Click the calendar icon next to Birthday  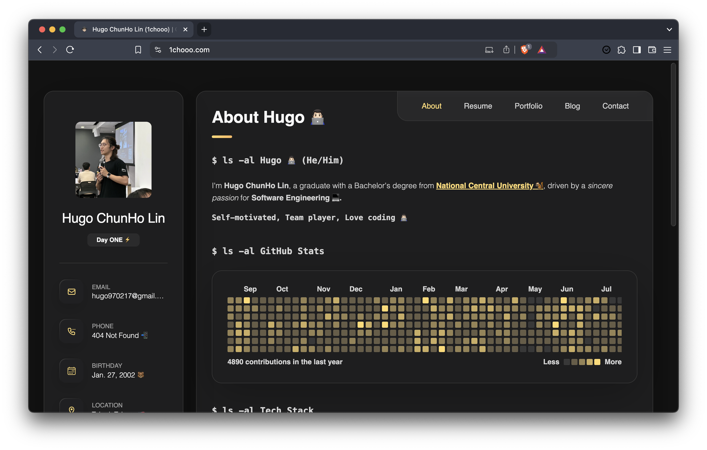[x=71, y=370]
